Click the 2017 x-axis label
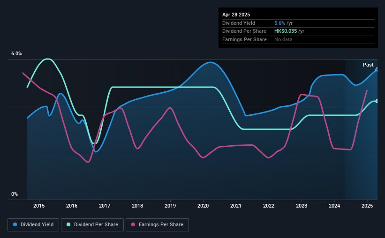The image size is (385, 238). tap(105, 206)
